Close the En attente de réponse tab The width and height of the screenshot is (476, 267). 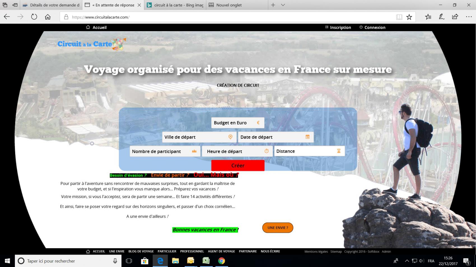point(139,5)
